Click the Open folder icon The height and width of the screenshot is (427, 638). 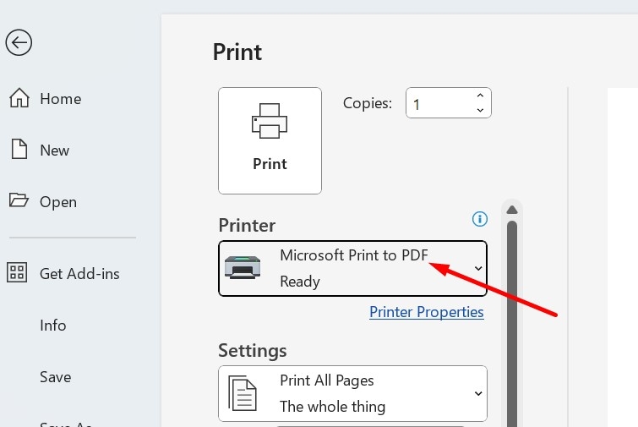[x=19, y=200]
